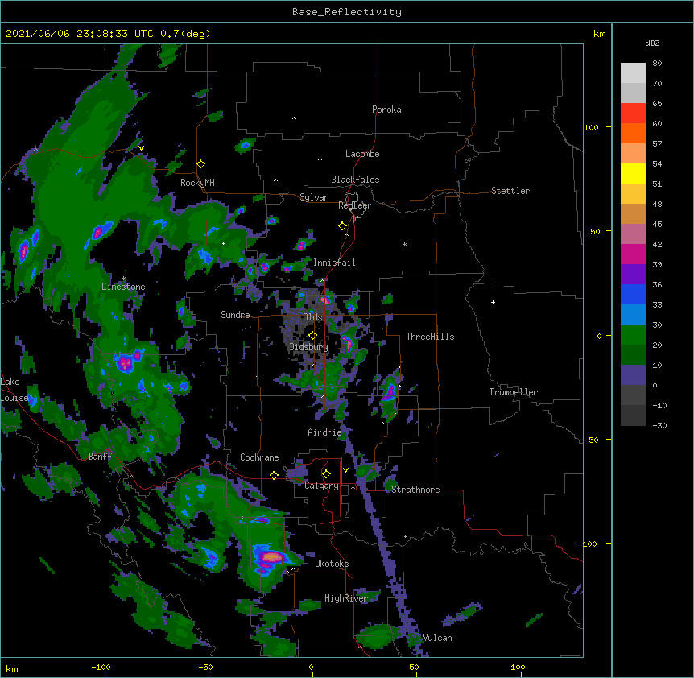Select the purple 36–39 dBZ legend swatch

click(x=633, y=274)
